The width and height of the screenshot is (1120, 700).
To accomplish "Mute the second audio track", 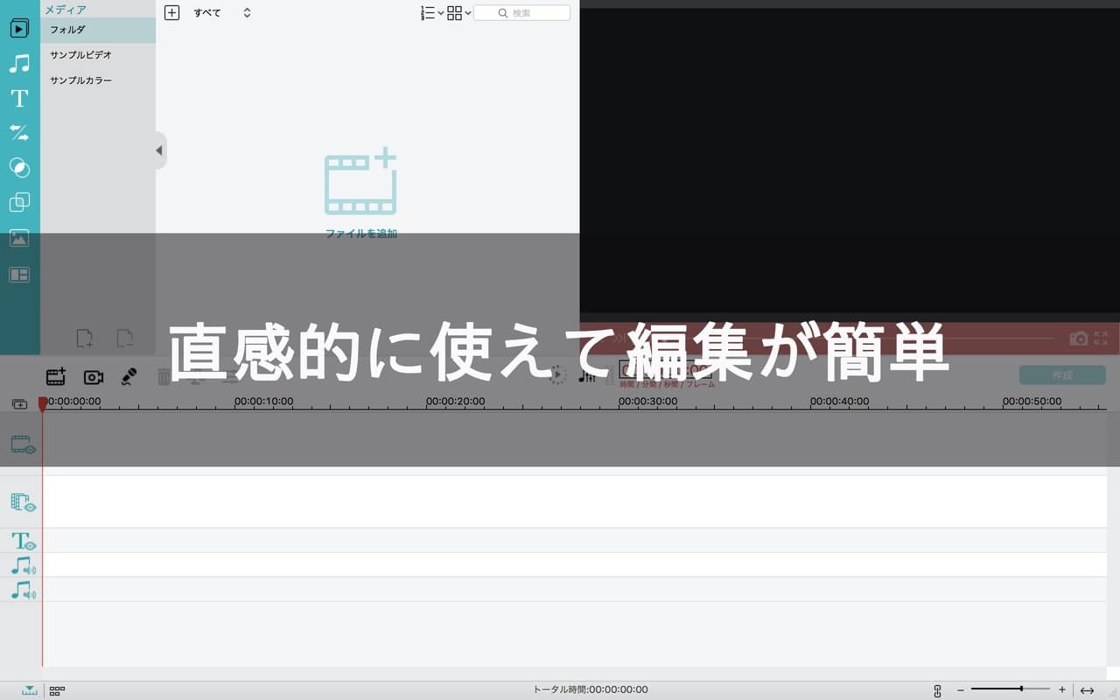I will 23,591.
